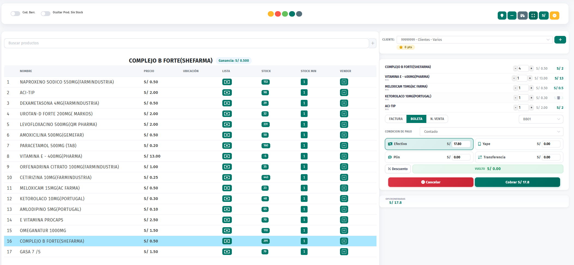The height and width of the screenshot is (265, 574).
Task: Toggle fullscreen with the expand icon
Action: pos(533,16)
